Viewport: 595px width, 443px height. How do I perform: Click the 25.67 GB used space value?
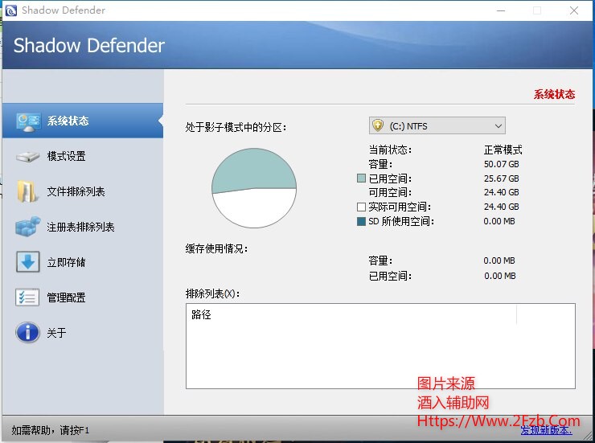pos(501,178)
